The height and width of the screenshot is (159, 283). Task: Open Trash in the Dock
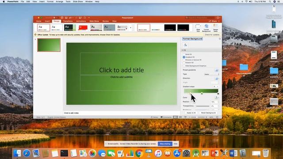tap(265, 153)
